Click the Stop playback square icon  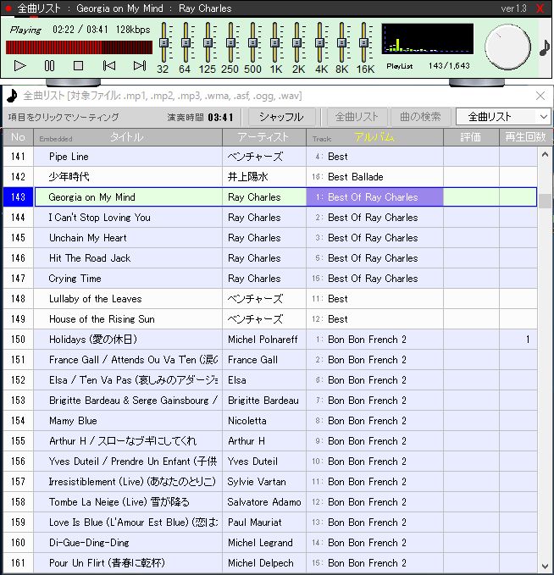click(x=78, y=65)
